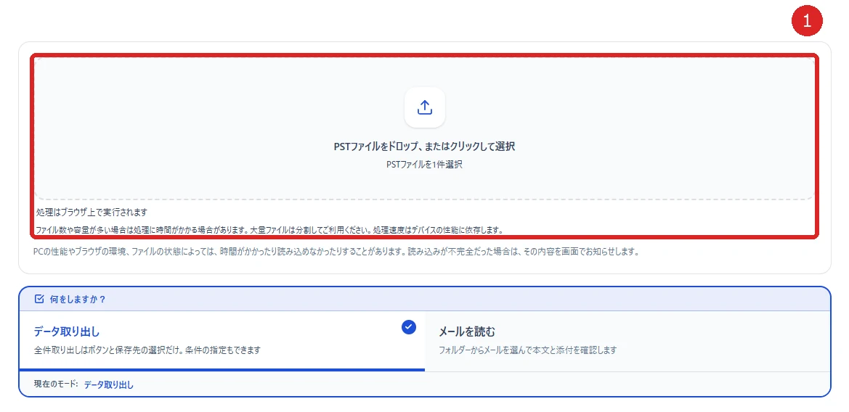
Task: Click '全件取り出しはボタンと保存先の選択だけ' description
Action: (147, 350)
